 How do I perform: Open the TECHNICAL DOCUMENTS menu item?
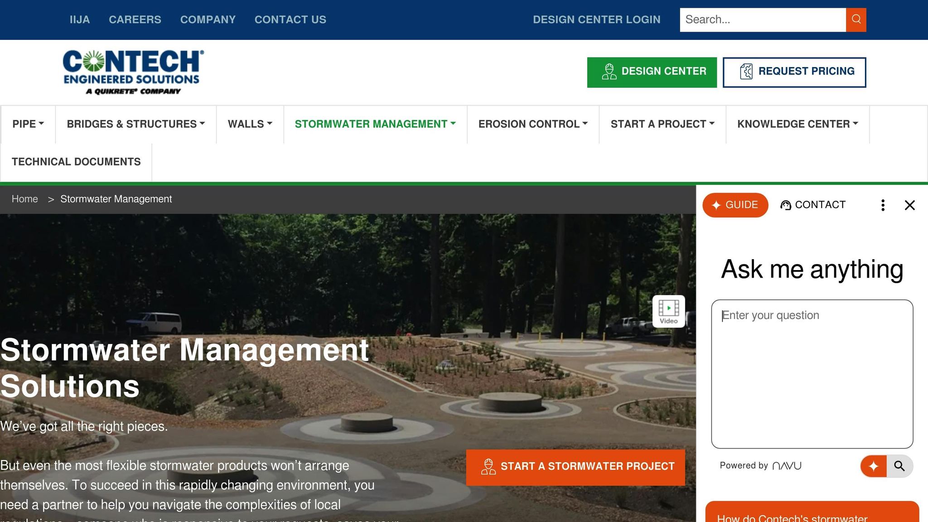(x=76, y=162)
